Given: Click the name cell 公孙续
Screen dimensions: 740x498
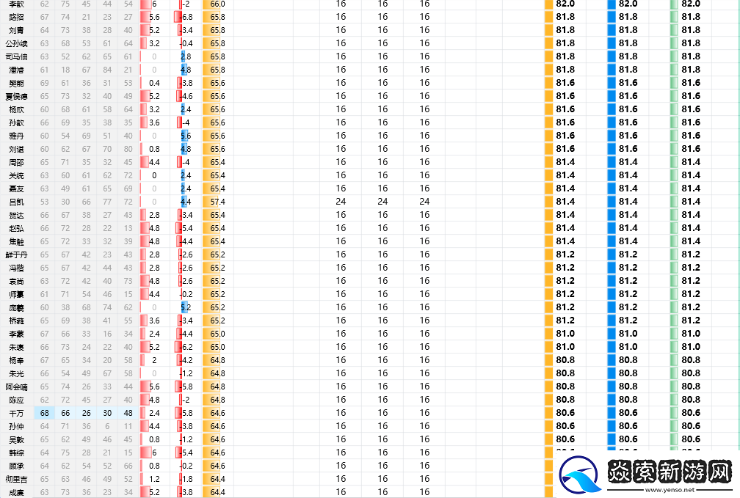Looking at the screenshot, I should pyautogui.click(x=16, y=43).
